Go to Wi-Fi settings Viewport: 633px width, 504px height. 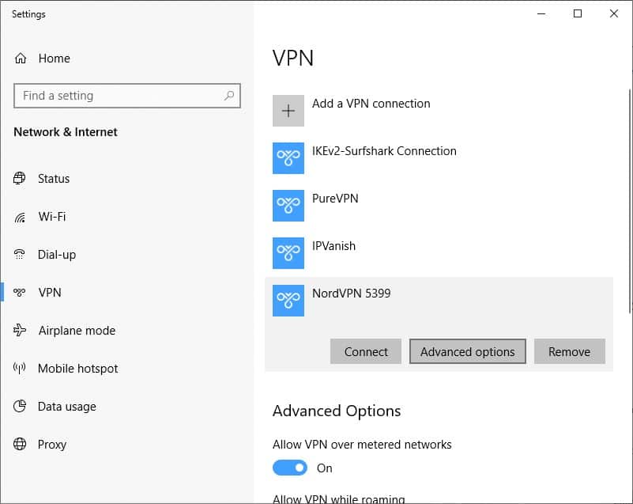click(51, 217)
